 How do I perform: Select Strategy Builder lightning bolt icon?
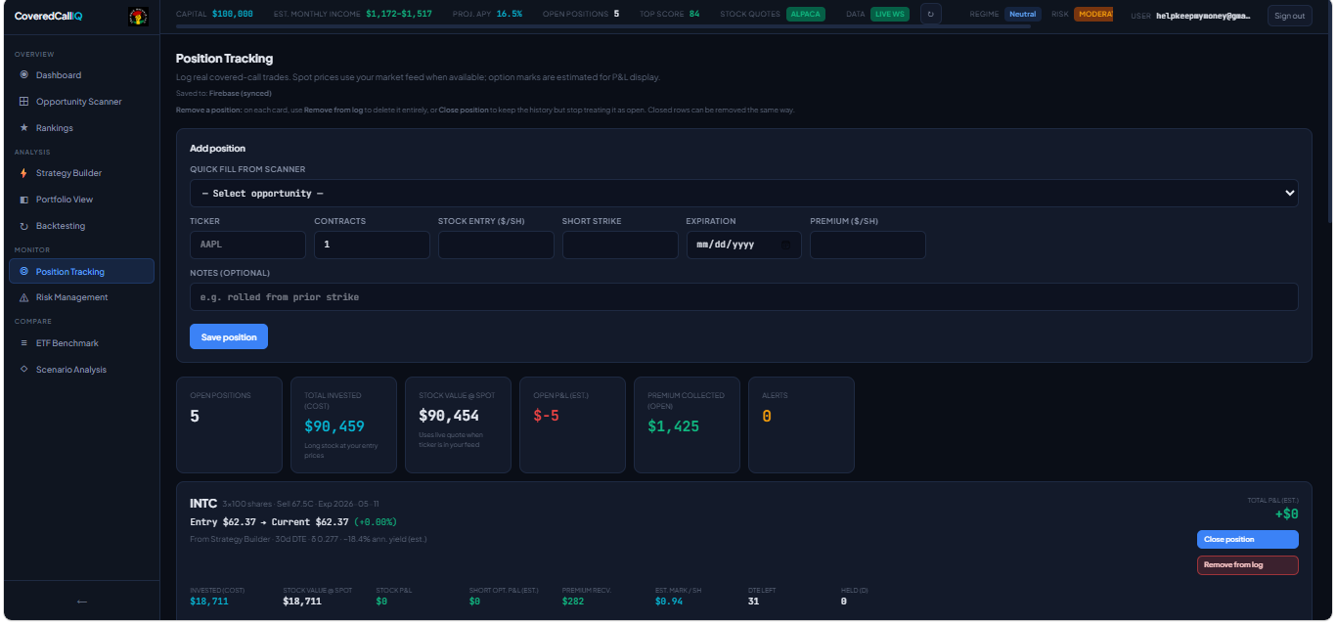[x=24, y=173]
